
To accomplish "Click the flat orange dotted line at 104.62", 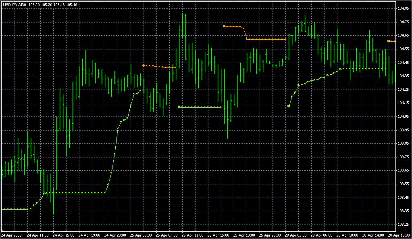I will click(x=266, y=39).
